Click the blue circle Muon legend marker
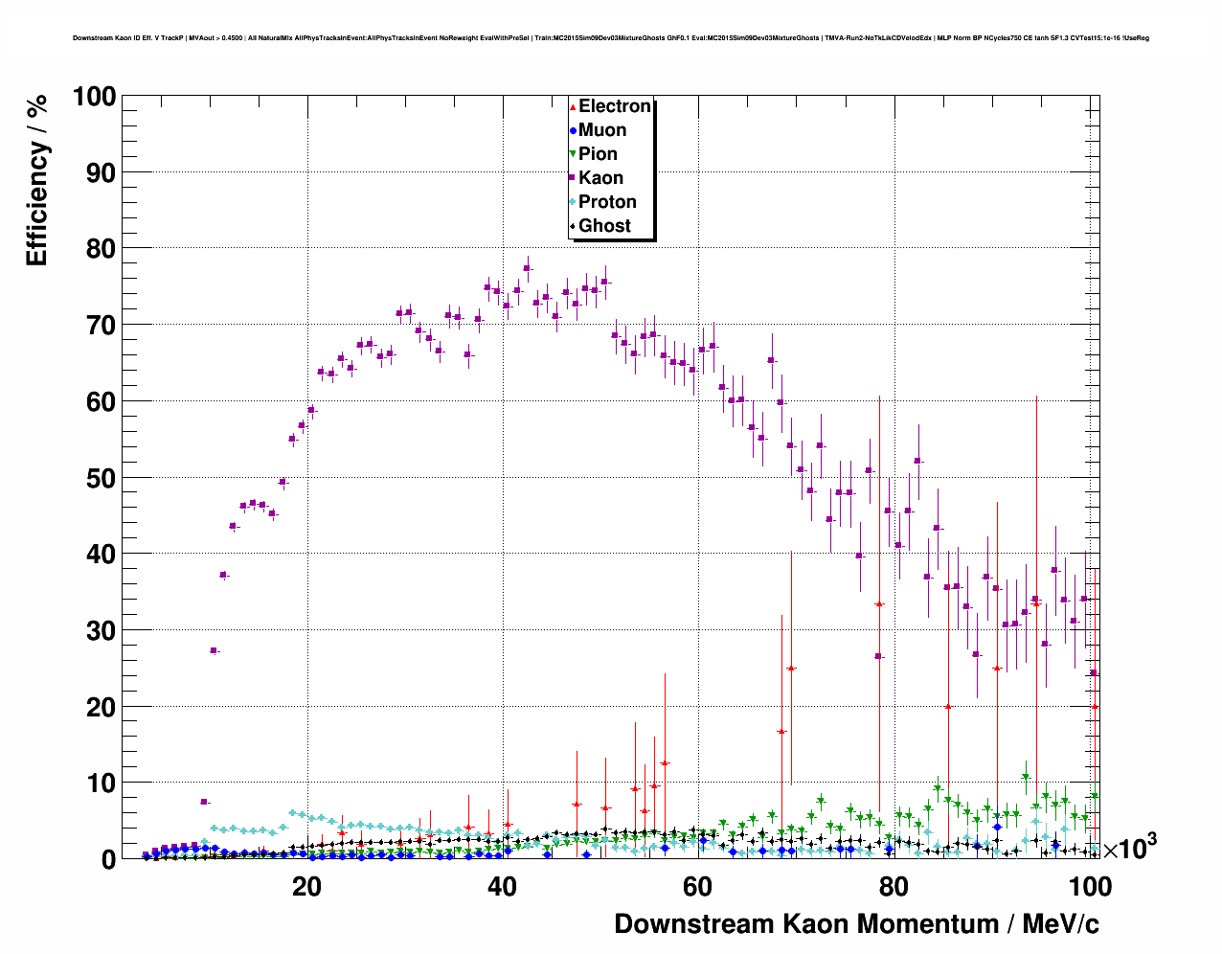 [x=573, y=130]
